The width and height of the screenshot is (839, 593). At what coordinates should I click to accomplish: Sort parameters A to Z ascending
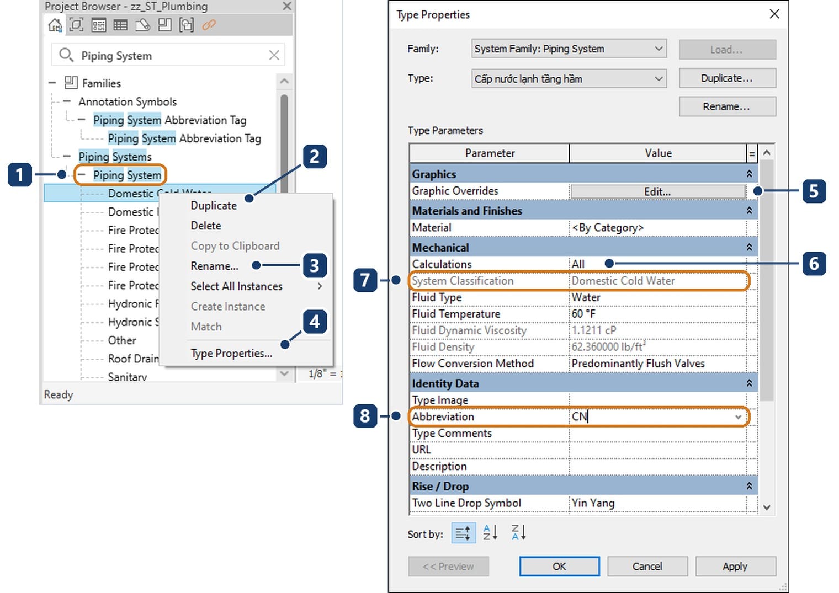490,532
